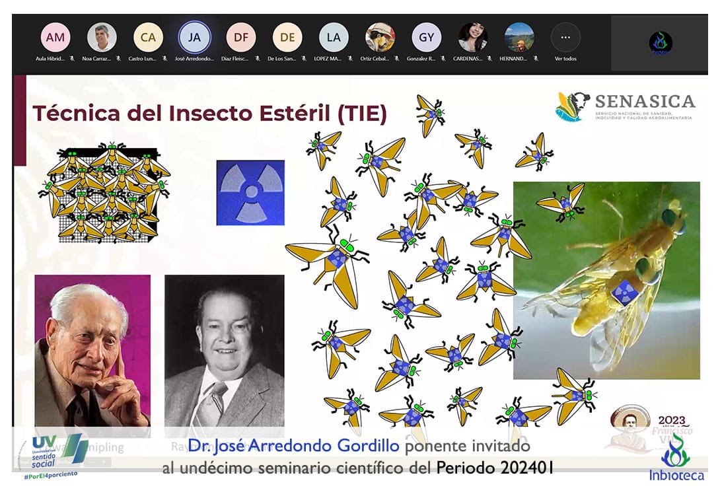720x502 pixels.
Task: Select HERNAND participant landscape photo avatar
Action: click(519, 38)
